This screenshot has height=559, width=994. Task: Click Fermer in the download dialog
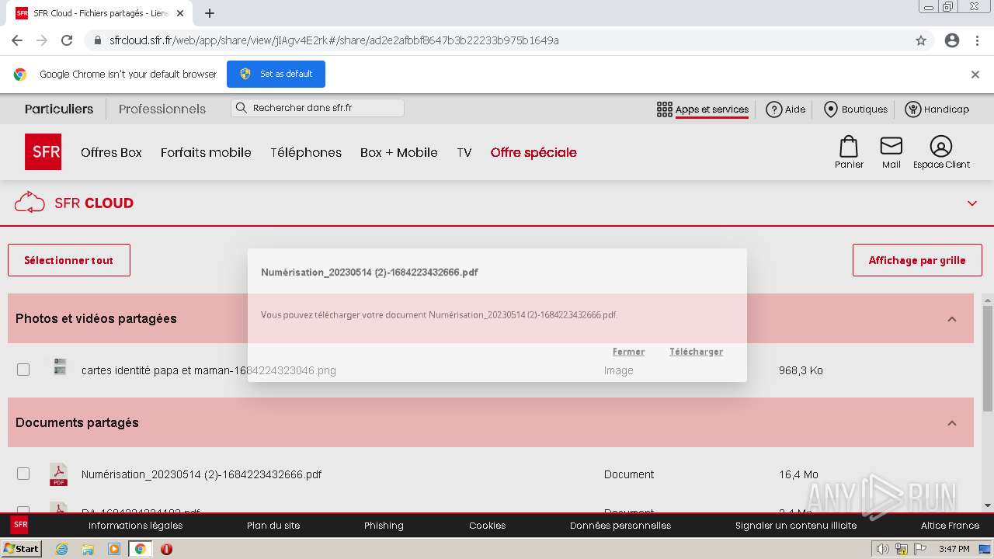tap(628, 352)
